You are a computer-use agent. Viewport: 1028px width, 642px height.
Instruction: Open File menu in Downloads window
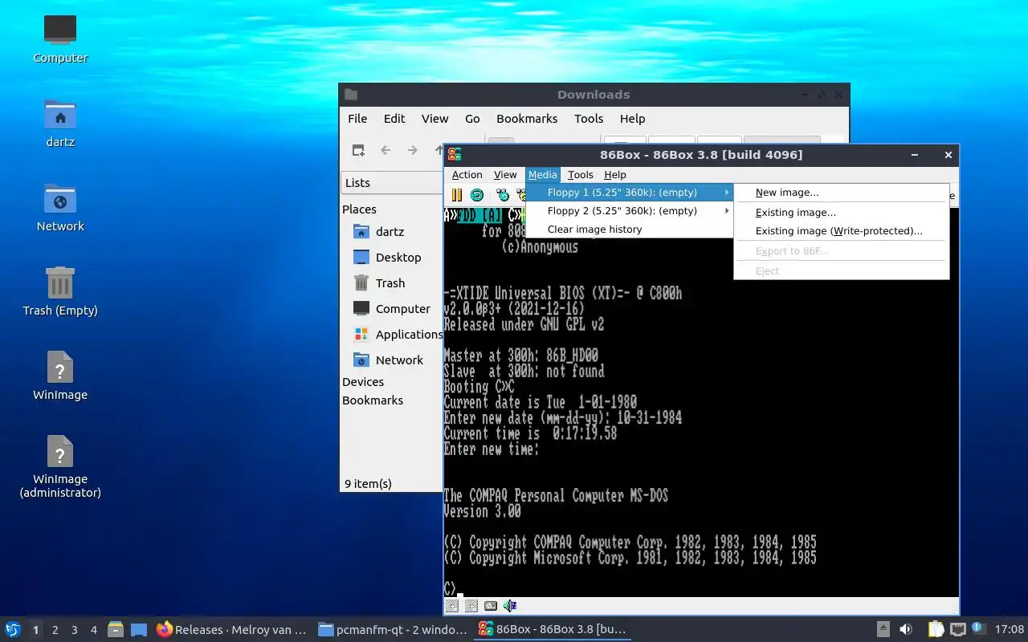tap(357, 119)
